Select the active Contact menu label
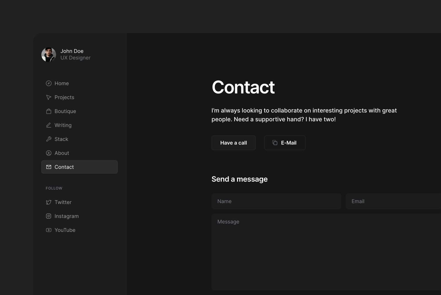441x295 pixels. 64,167
